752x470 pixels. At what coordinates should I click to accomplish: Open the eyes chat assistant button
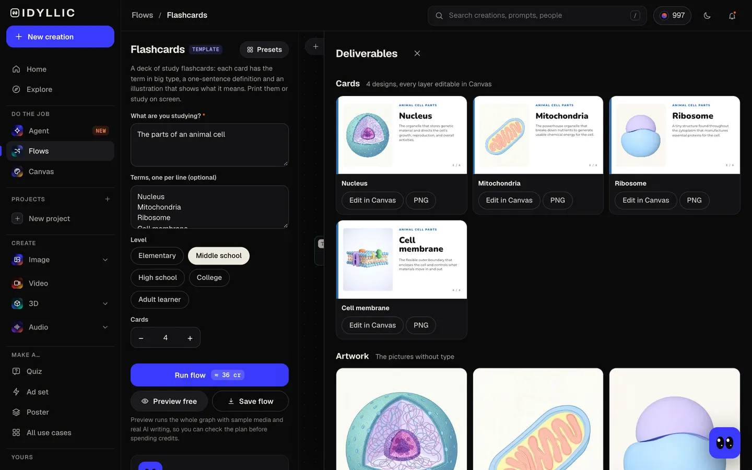click(x=725, y=443)
